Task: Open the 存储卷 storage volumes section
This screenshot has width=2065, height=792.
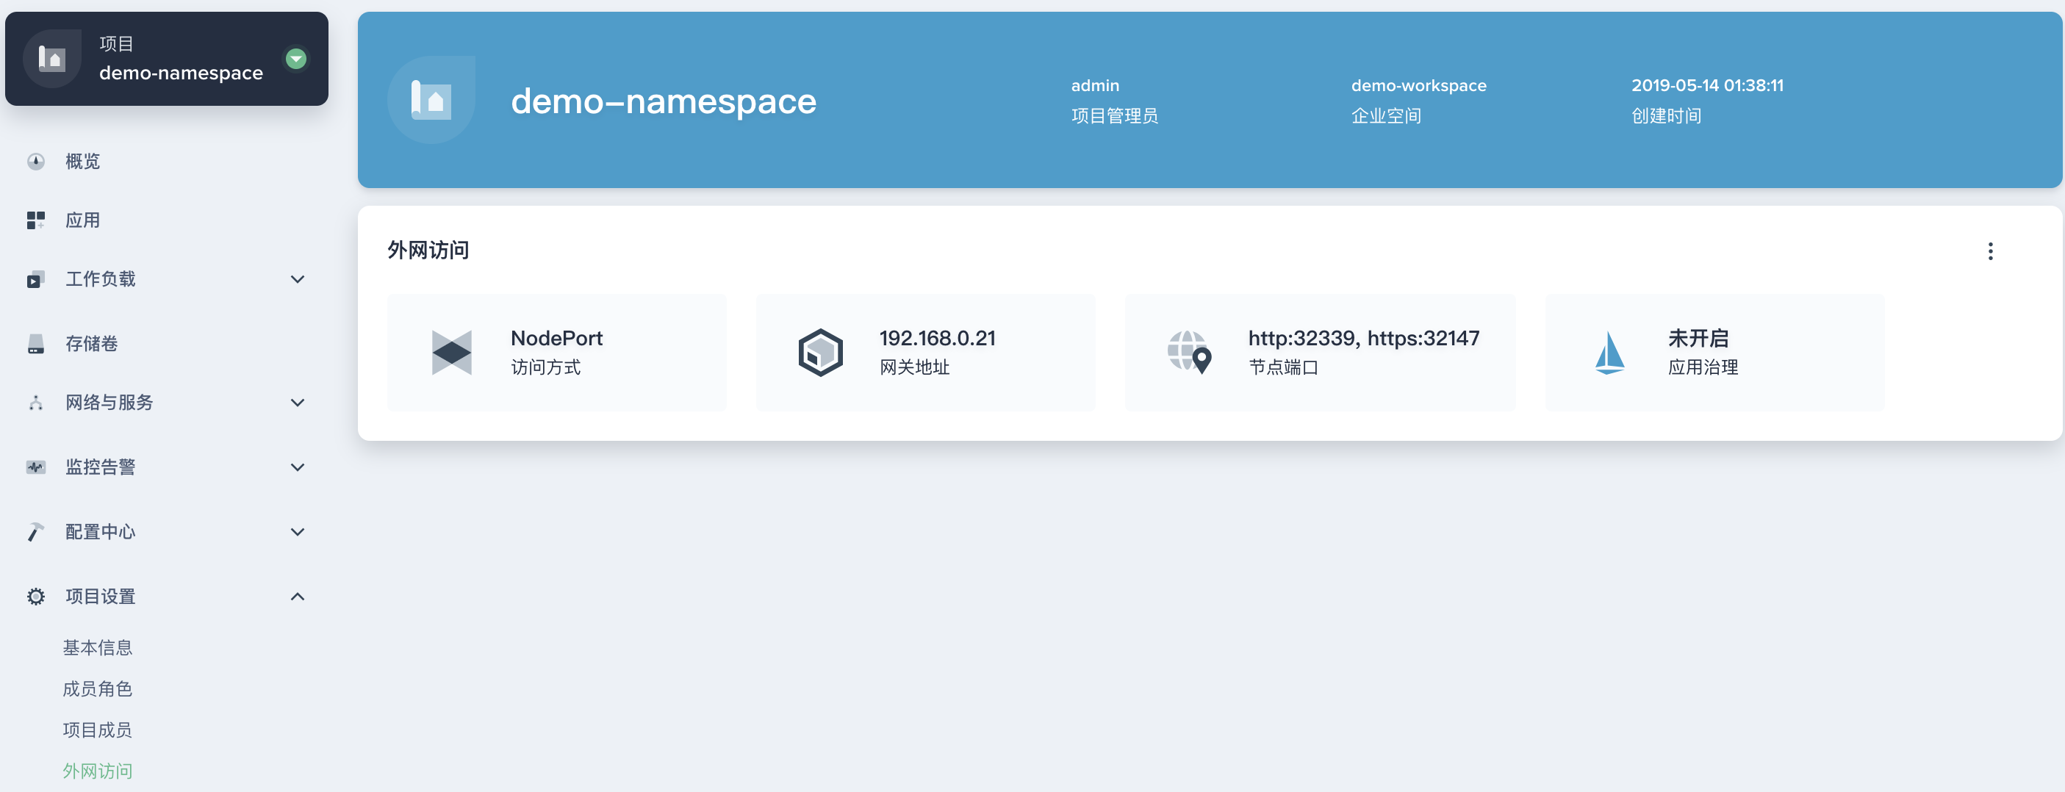Action: (x=36, y=344)
